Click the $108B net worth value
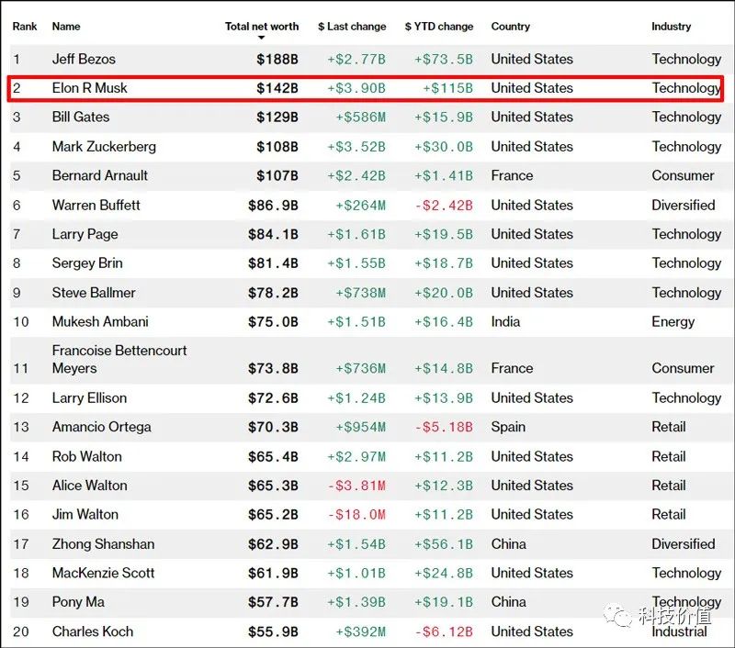 click(x=277, y=147)
